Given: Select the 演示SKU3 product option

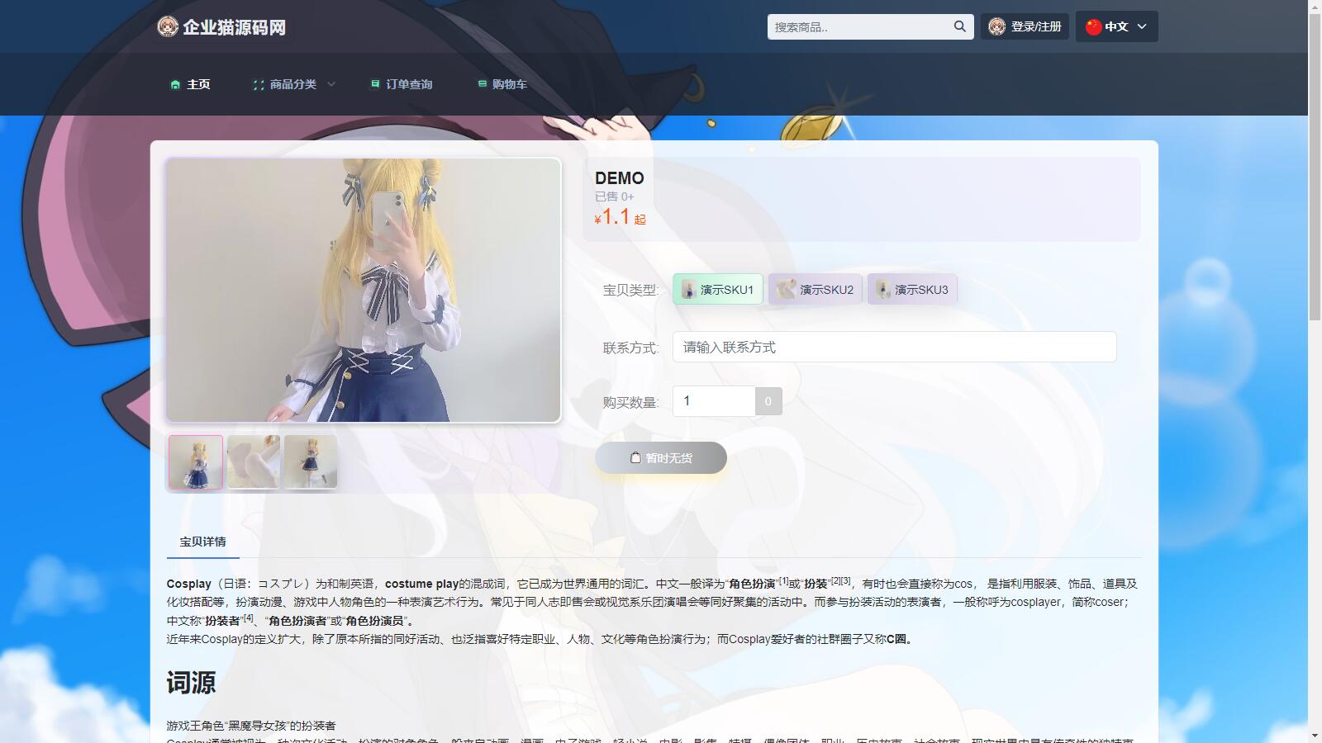Looking at the screenshot, I should 912,289.
